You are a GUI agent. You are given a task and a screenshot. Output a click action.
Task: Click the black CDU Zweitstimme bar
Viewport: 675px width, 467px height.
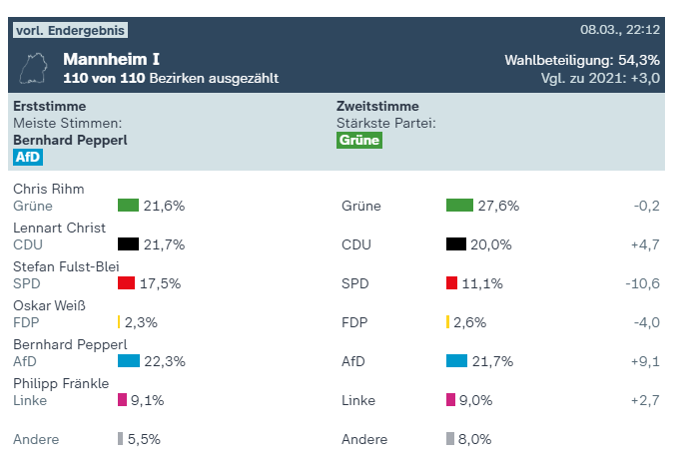pyautogui.click(x=456, y=244)
